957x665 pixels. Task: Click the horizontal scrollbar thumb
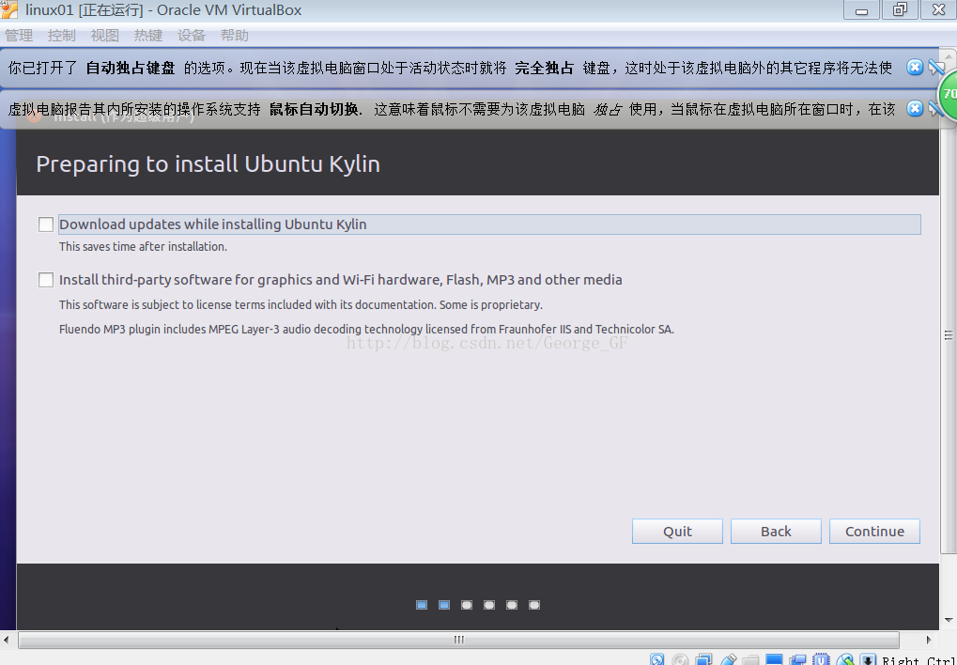(458, 640)
